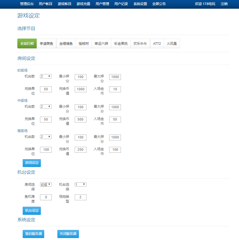Open the 游戏充值 menu in the top bar

click(84, 4)
